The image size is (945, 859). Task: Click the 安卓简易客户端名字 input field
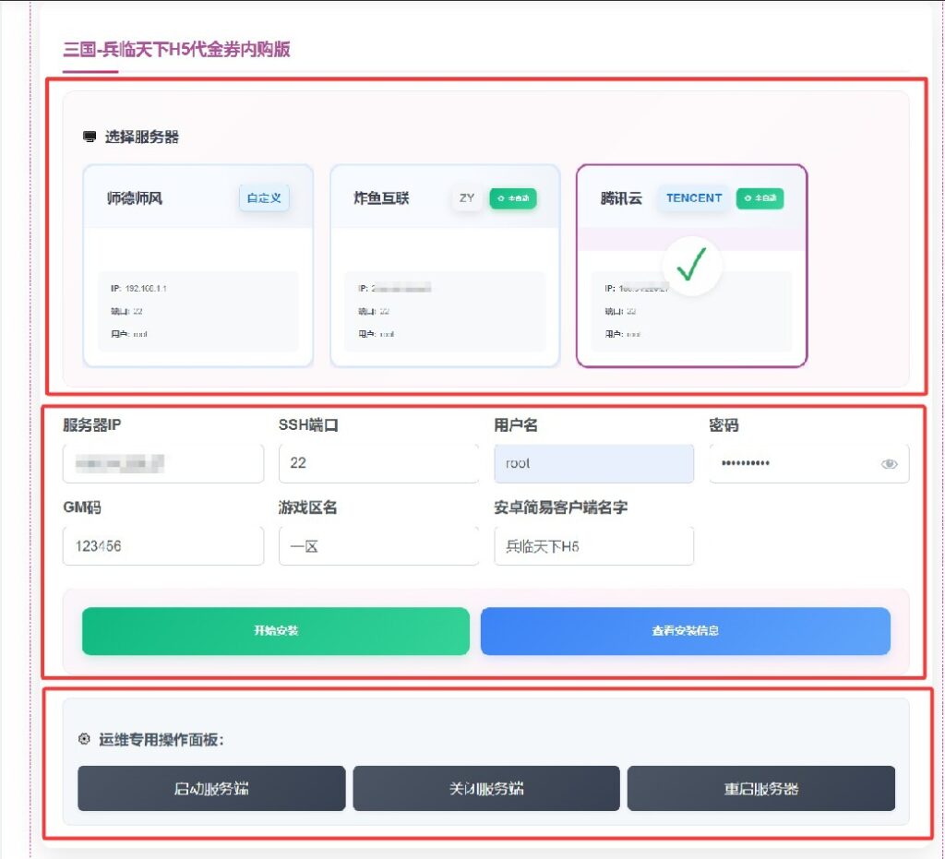click(593, 546)
